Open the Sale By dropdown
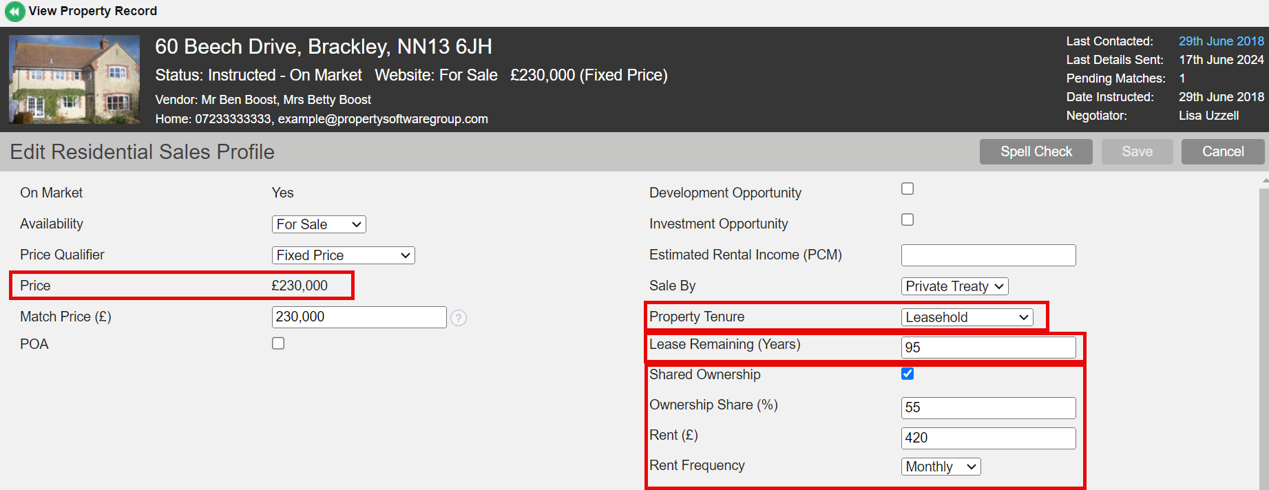The width and height of the screenshot is (1269, 490). (954, 286)
